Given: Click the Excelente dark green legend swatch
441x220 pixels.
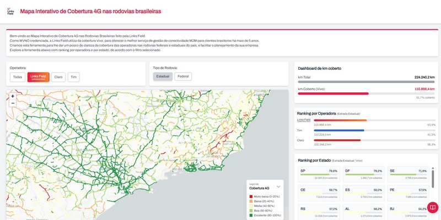Looking at the screenshot, I should [251, 216].
